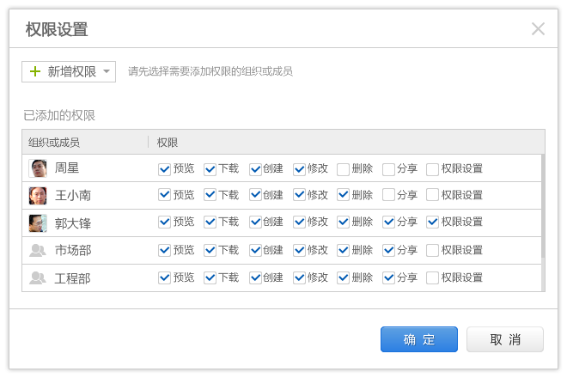Click the 权限 column header
Viewport: 567px width, 378px height.
pyautogui.click(x=168, y=142)
